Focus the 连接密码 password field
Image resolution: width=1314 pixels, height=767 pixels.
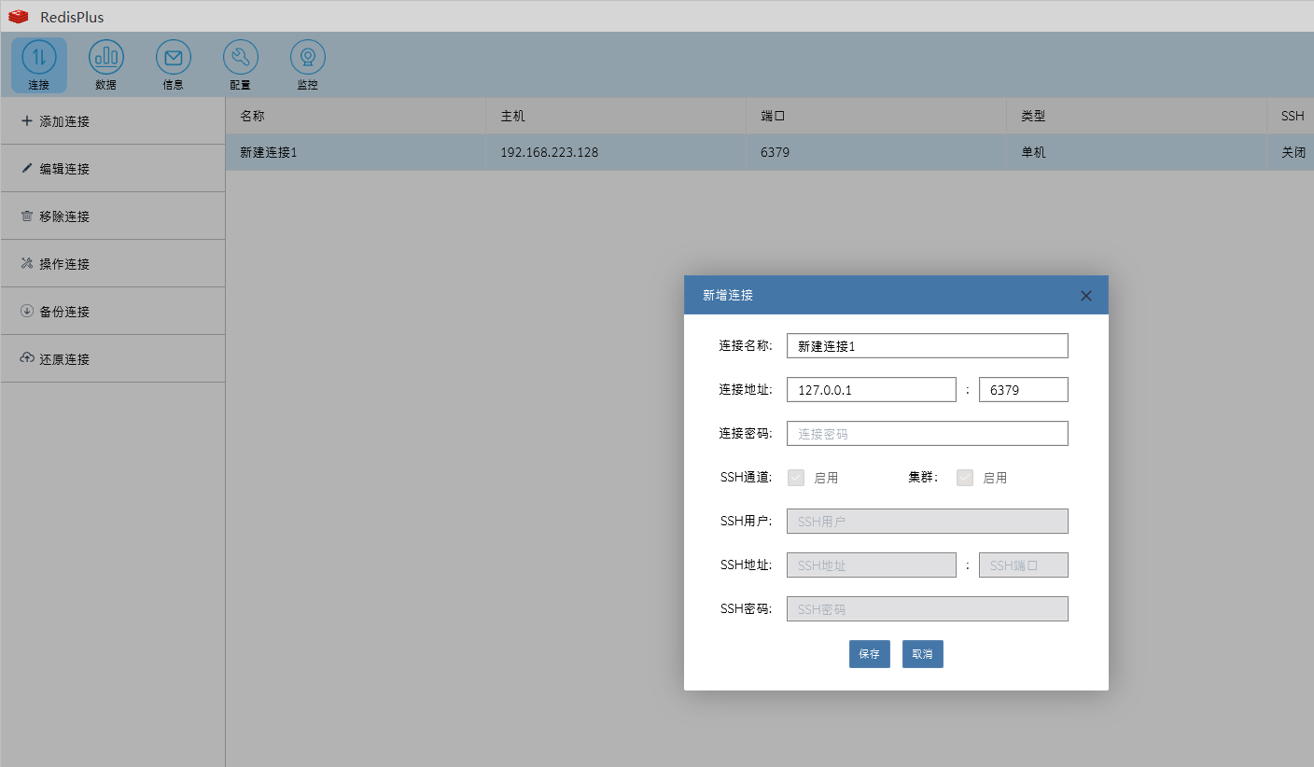(928, 434)
